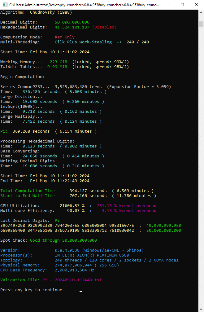This screenshot has height=312, width=204.
Task: Click digit group '7510930042'
Action: [x=121, y=231]
